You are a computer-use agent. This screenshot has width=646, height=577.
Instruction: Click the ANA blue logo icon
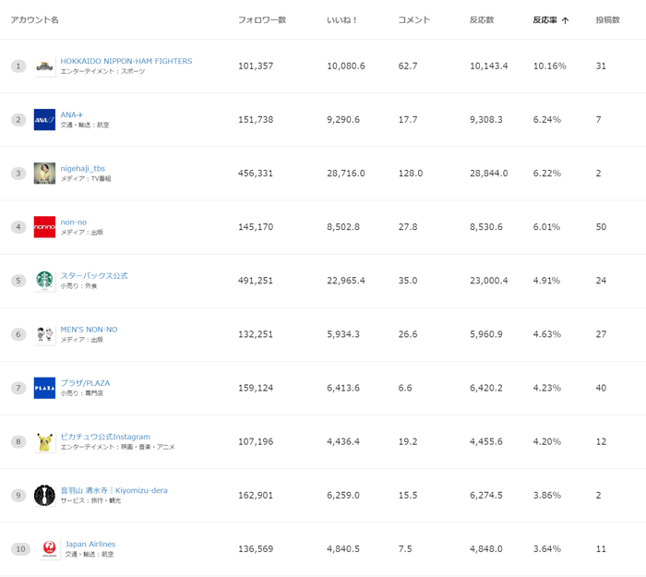(44, 119)
